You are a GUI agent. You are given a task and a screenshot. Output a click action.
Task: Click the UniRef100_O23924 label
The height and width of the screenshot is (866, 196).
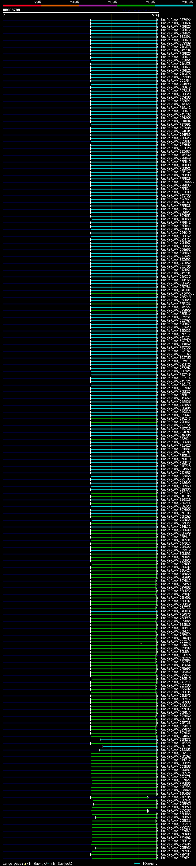(176, 438)
